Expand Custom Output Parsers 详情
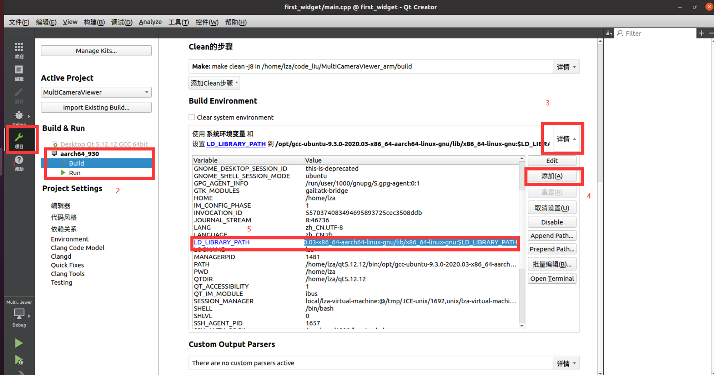Image resolution: width=714 pixels, height=375 pixels. [x=566, y=363]
